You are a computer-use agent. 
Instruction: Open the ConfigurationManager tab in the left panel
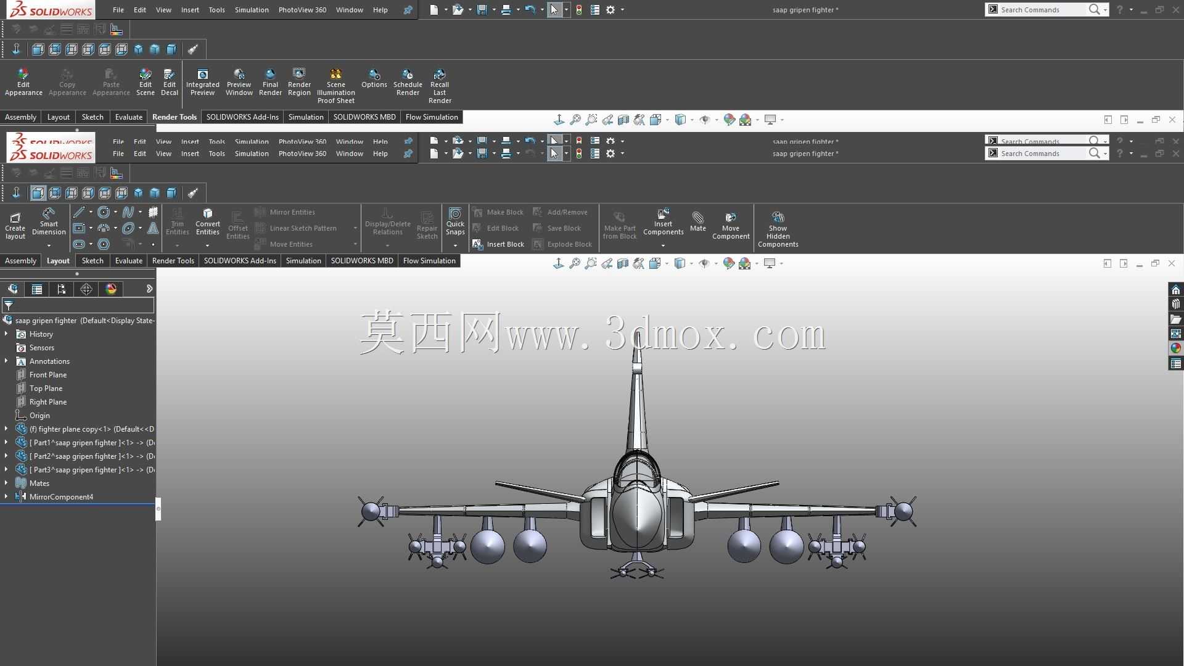61,289
